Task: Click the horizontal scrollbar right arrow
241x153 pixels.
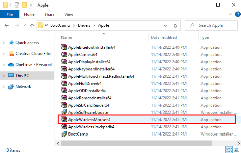Action: pos(239,143)
